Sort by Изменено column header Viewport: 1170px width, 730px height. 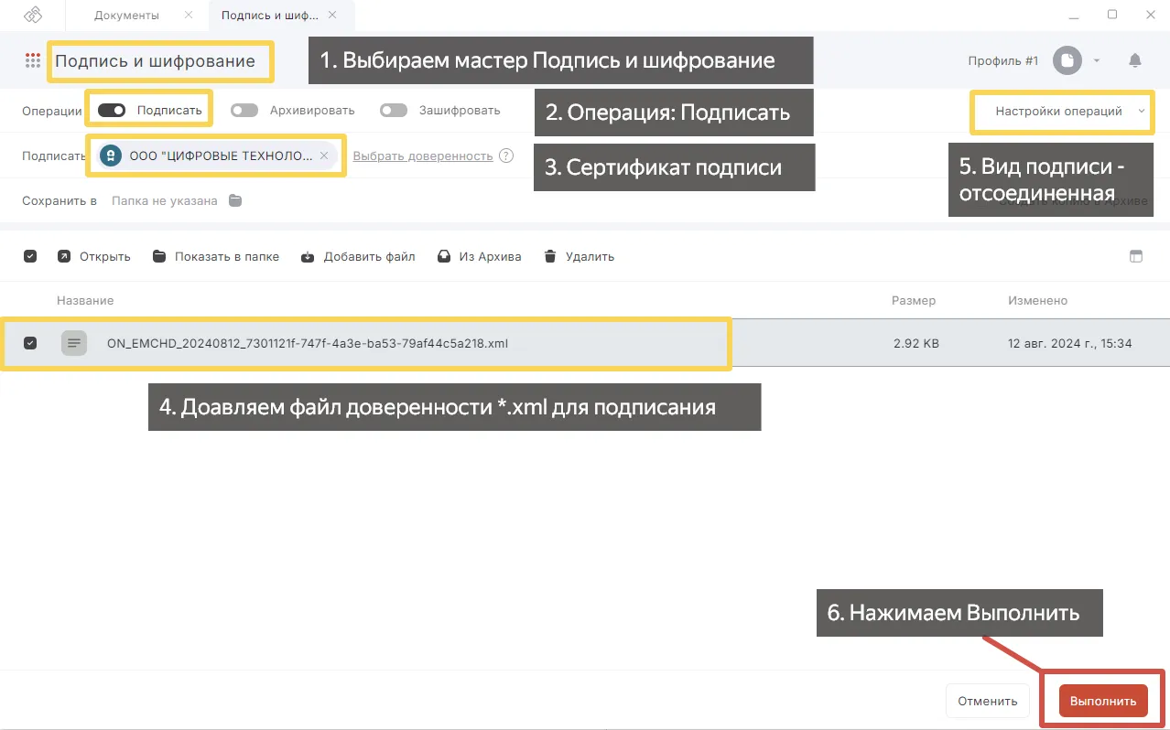1038,300
